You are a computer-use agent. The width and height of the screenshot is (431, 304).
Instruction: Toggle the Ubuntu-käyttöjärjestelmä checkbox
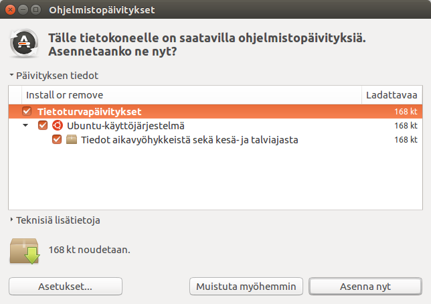43,125
